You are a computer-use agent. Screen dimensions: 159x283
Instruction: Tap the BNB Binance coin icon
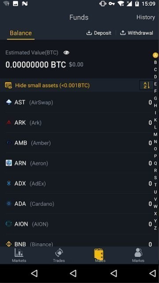[9, 244]
